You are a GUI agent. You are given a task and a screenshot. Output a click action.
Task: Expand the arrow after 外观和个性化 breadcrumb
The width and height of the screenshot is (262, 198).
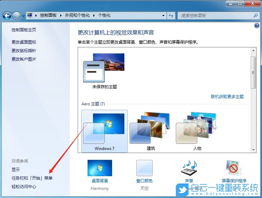(x=94, y=16)
